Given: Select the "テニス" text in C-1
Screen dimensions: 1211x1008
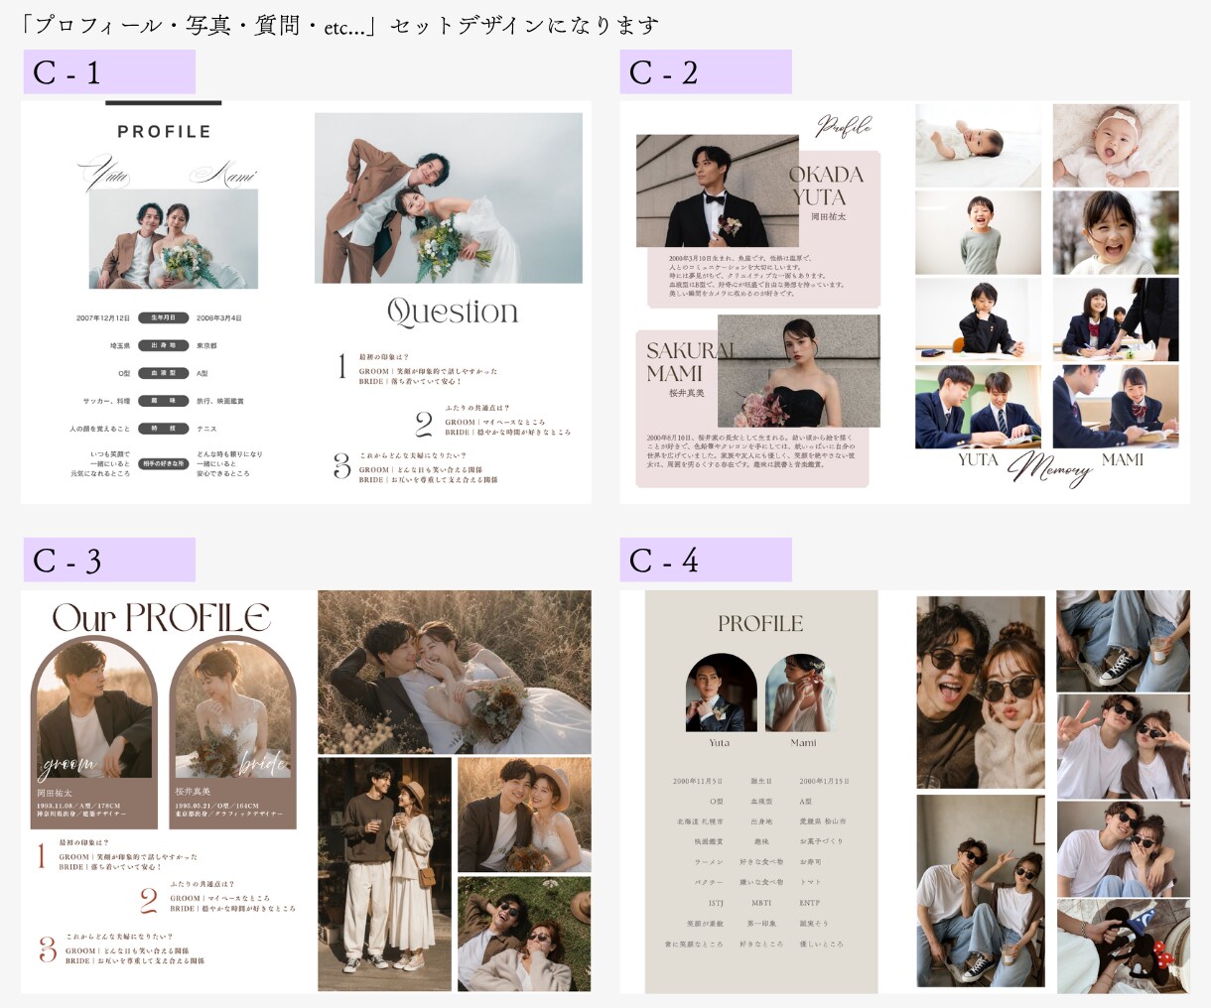Looking at the screenshot, I should [206, 429].
